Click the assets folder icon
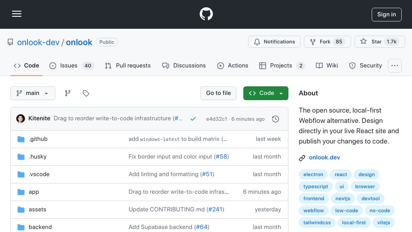Screen dimensions: 412x232 (21, 210)
